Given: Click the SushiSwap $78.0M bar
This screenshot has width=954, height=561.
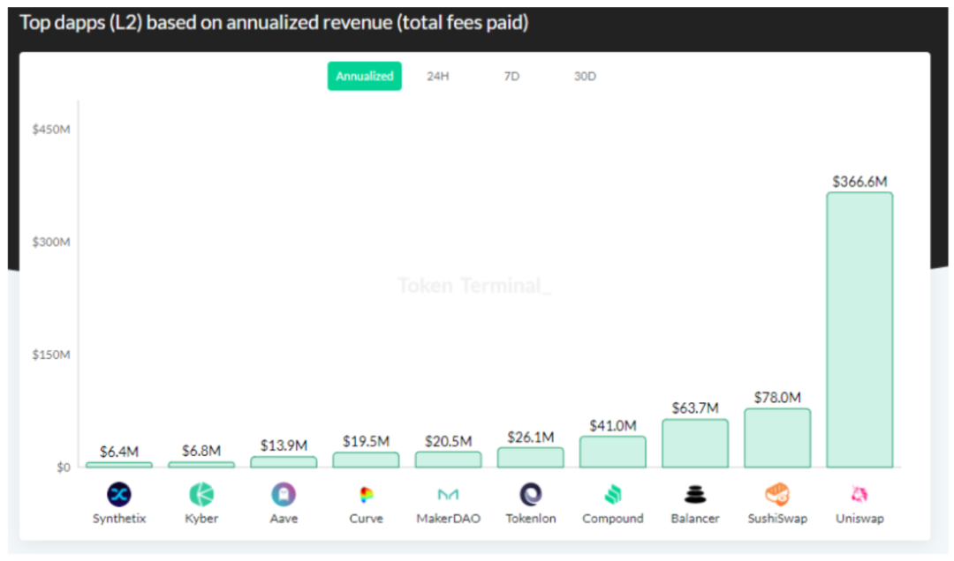Looking at the screenshot, I should pyautogui.click(x=777, y=438).
